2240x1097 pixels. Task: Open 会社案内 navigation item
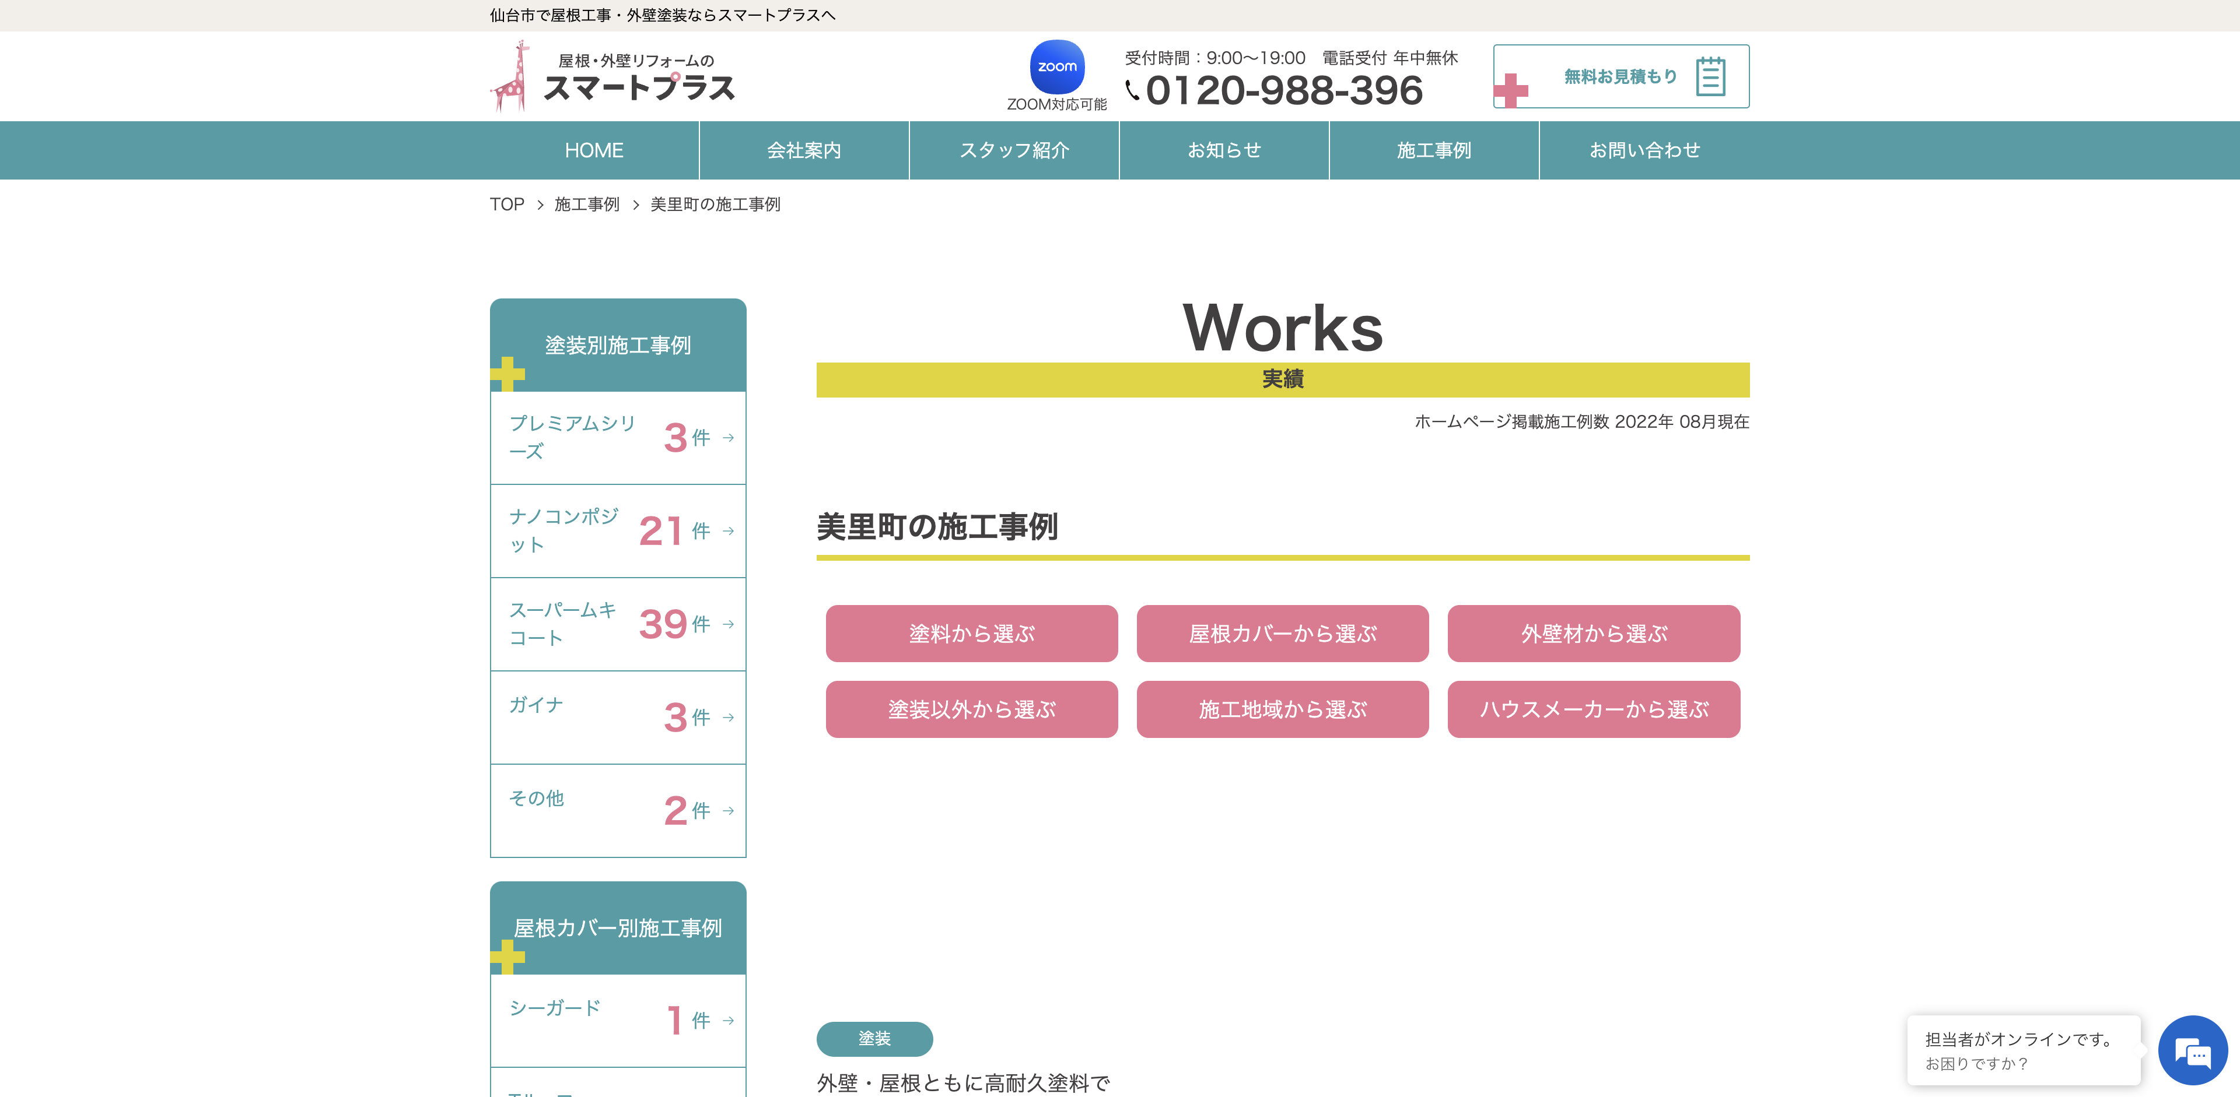(804, 150)
